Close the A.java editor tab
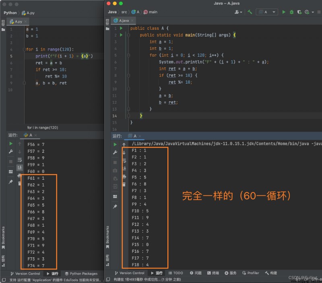 tap(132, 21)
